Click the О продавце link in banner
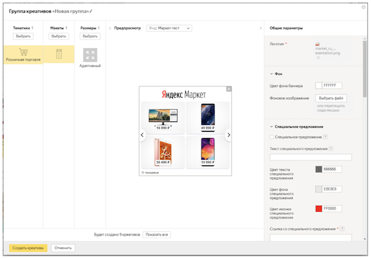Image resolution: width=371 pixels, height=259 pixels. pyautogui.click(x=150, y=172)
